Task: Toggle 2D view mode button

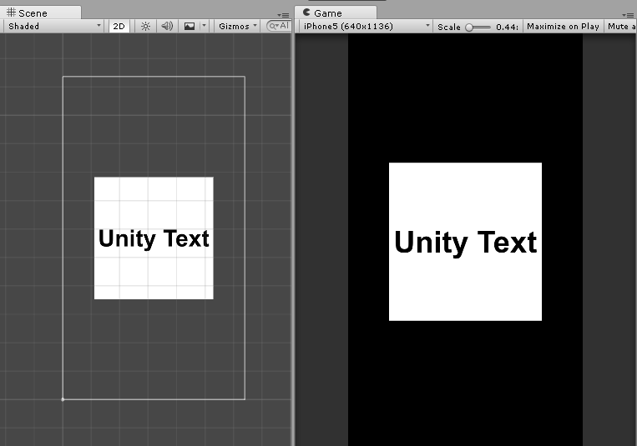Action: pos(119,27)
